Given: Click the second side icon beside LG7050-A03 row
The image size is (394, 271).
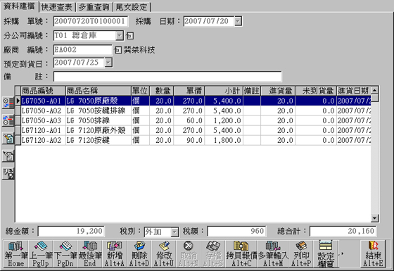Looking at the screenshot, I should coord(8,120).
